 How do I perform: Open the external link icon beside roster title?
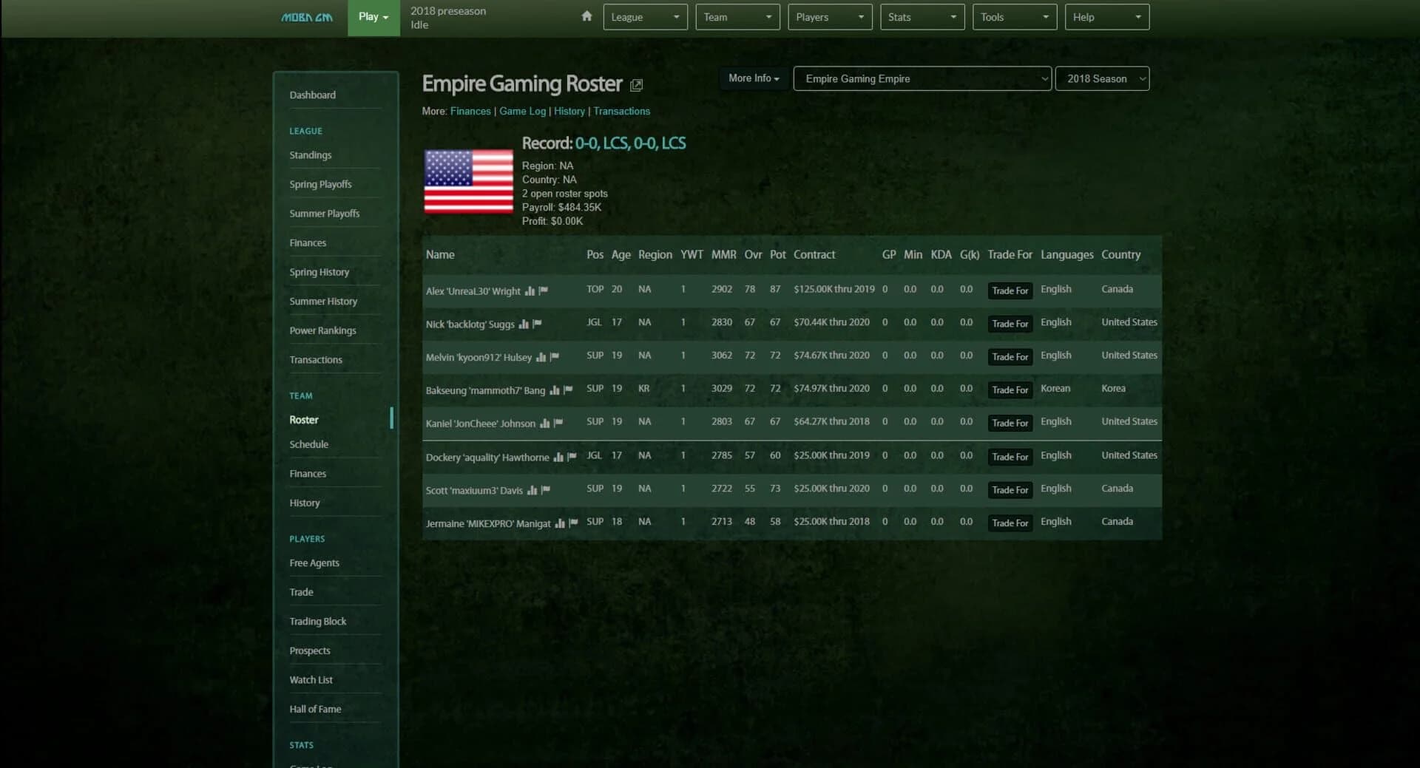coord(636,85)
